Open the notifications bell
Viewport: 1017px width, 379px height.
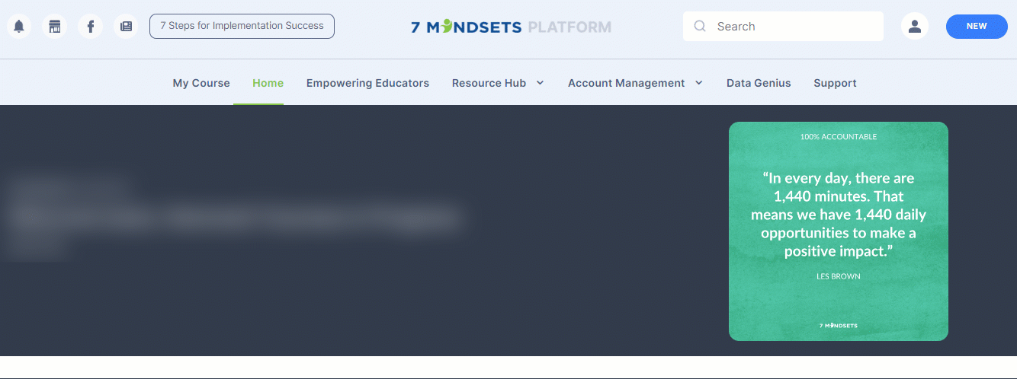tap(19, 27)
